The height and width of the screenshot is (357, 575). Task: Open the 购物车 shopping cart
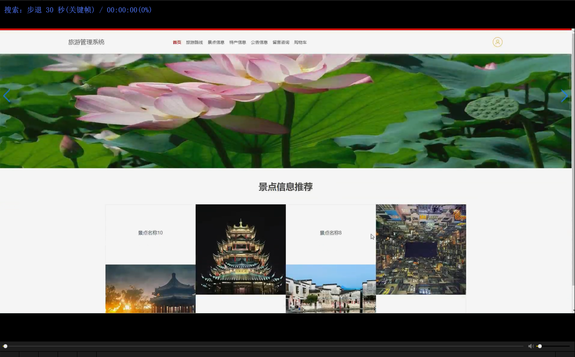click(x=300, y=42)
